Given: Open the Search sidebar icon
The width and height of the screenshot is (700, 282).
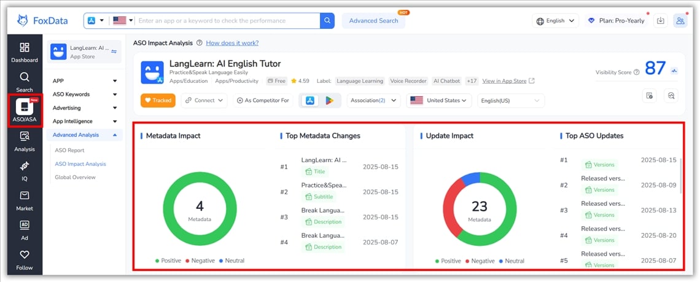Looking at the screenshot, I should pos(25,82).
